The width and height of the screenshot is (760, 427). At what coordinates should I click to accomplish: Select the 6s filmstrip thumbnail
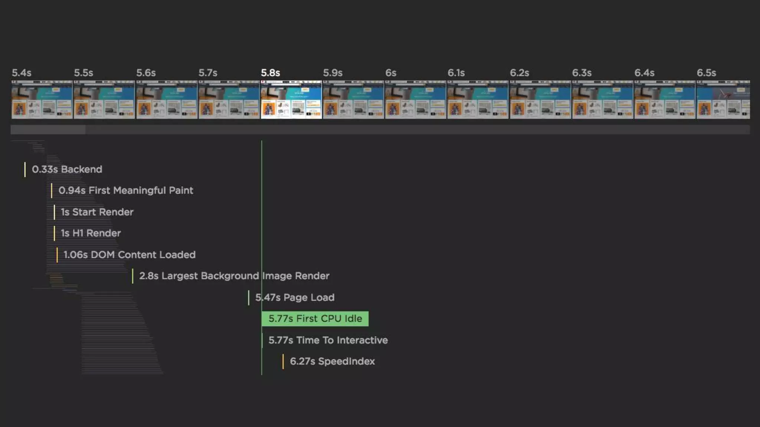pyautogui.click(x=415, y=99)
